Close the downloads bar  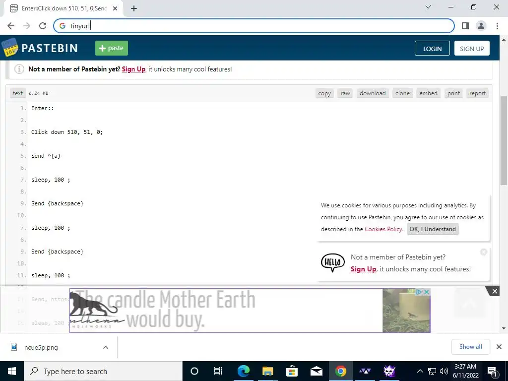[499, 347]
